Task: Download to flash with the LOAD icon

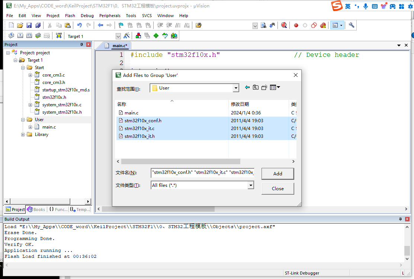Action: pyautogui.click(x=59, y=36)
